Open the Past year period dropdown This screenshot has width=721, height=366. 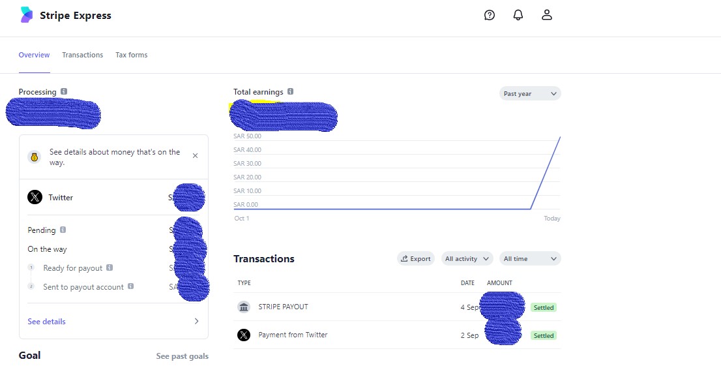[x=530, y=93]
